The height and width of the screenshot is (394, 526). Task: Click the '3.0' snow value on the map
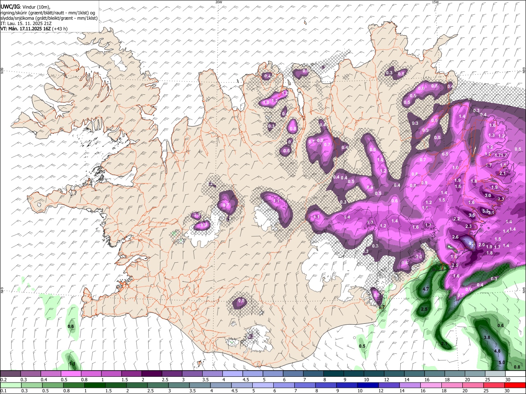pyautogui.click(x=488, y=195)
